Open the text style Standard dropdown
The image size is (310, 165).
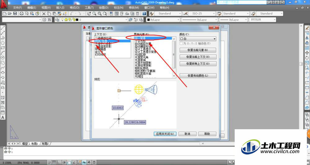coord(168,14)
